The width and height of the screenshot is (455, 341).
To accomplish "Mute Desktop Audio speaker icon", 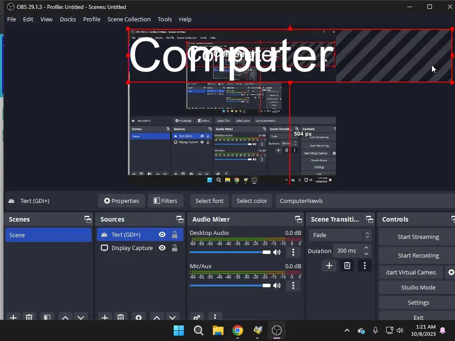I will point(277,252).
